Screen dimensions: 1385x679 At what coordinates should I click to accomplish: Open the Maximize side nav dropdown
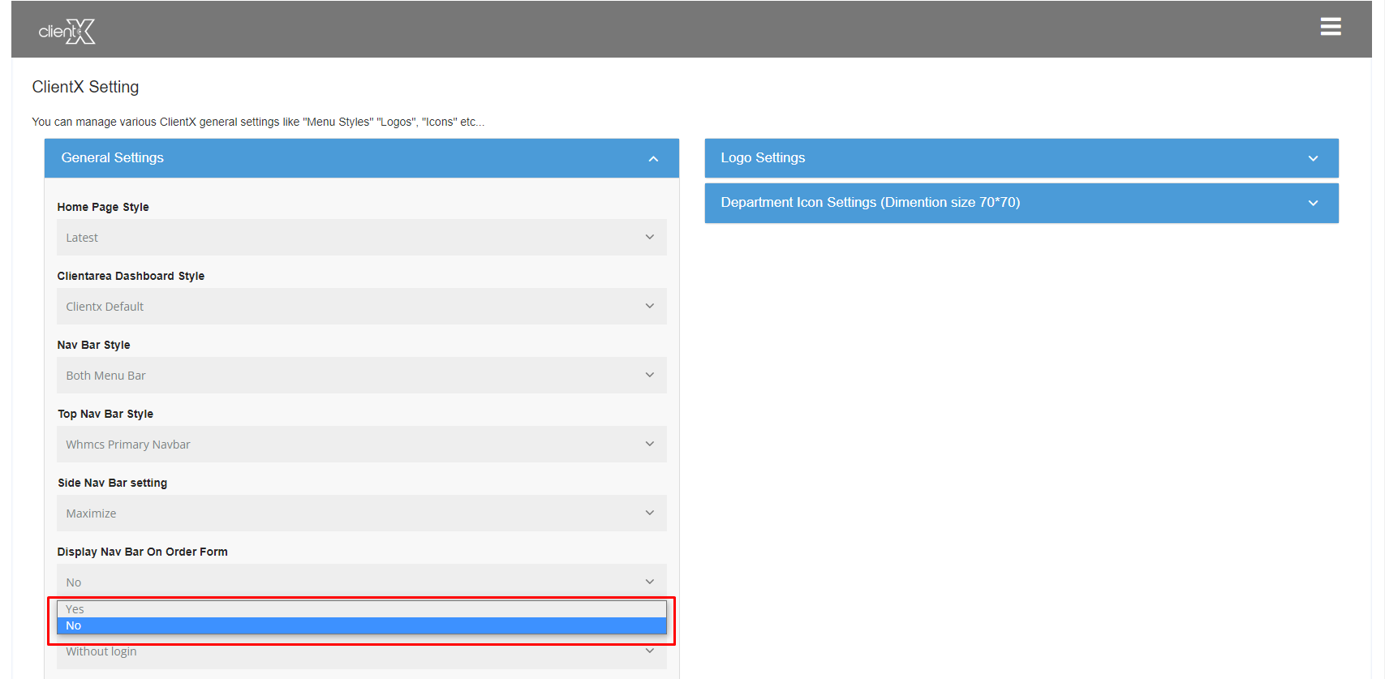(x=361, y=514)
